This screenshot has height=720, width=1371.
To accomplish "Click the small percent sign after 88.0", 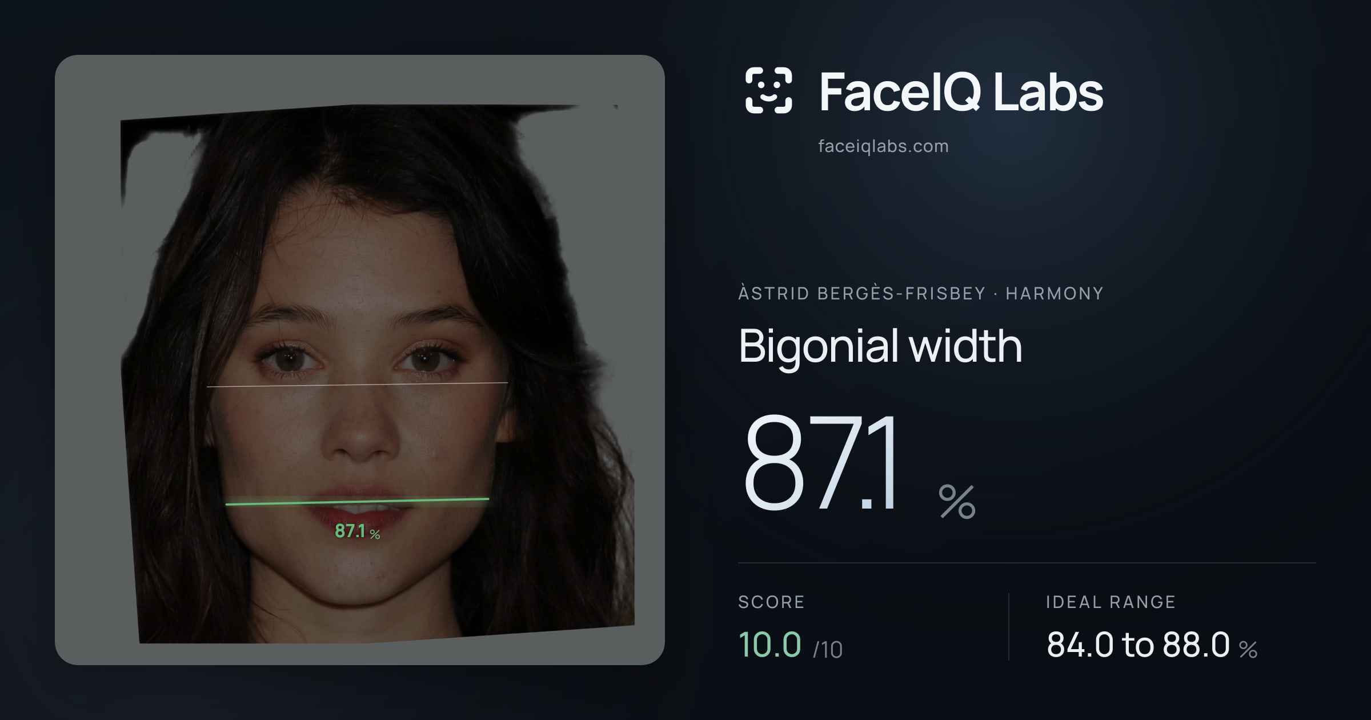I will [1248, 650].
